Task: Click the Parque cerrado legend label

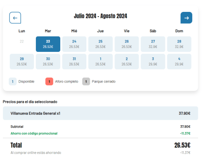Action: tap(103, 82)
